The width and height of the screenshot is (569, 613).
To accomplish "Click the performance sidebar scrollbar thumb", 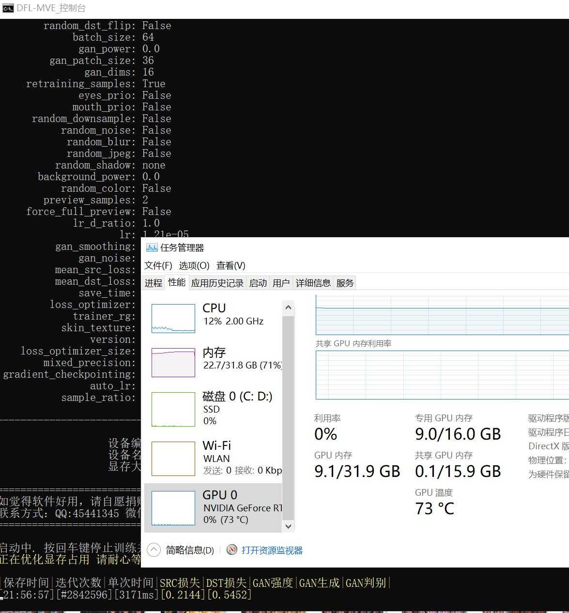I will coord(288,417).
